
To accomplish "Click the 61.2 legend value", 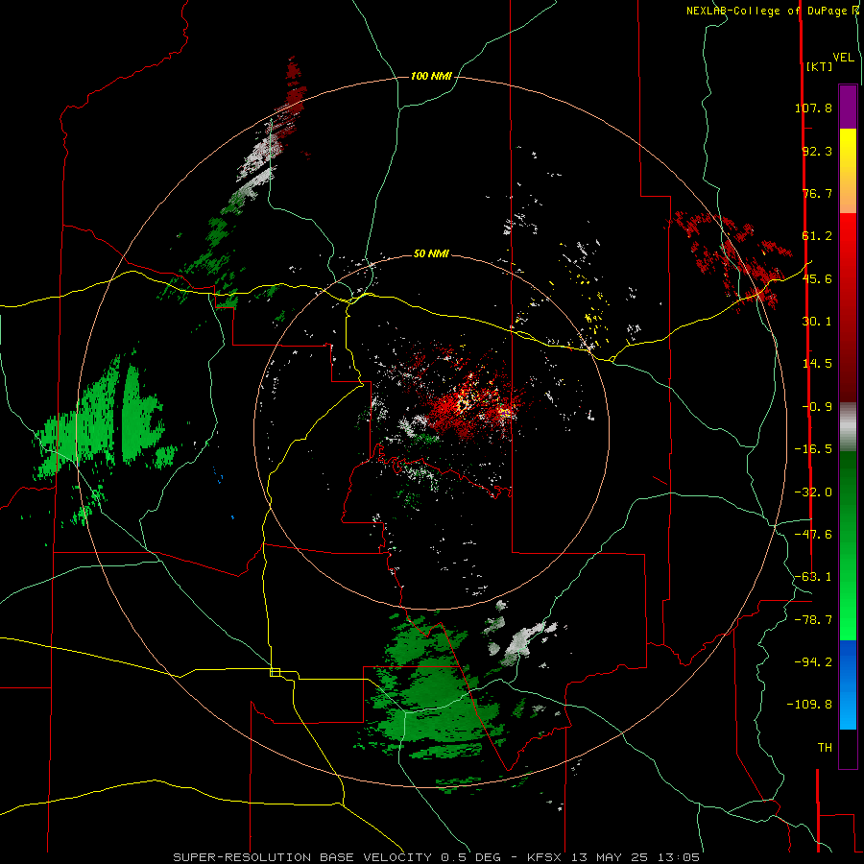I will coord(817,236).
